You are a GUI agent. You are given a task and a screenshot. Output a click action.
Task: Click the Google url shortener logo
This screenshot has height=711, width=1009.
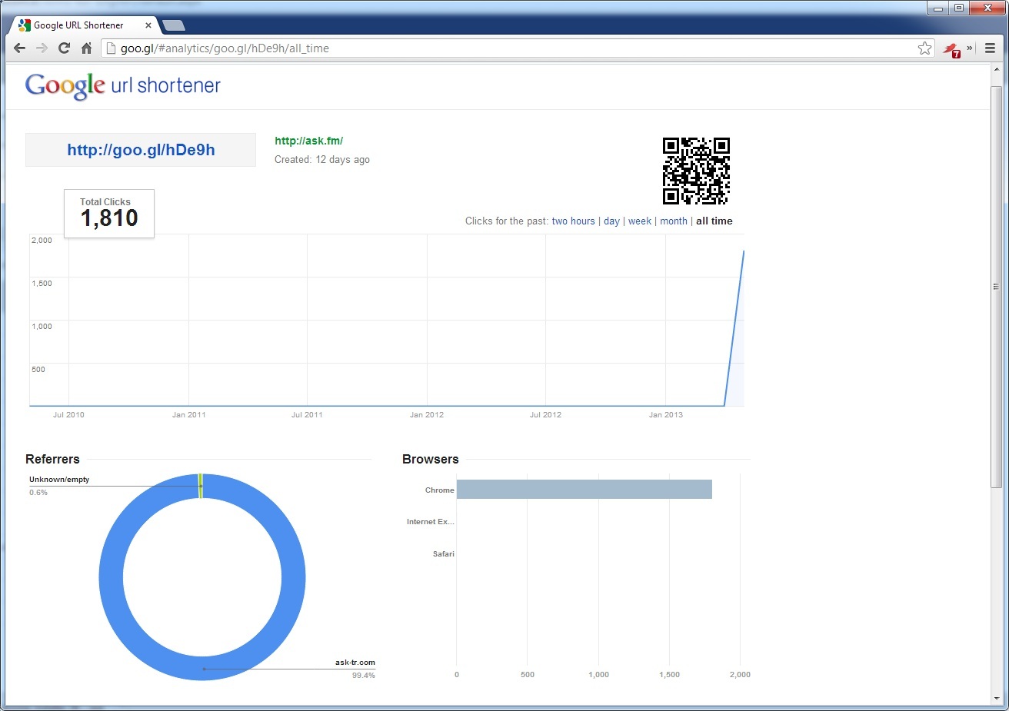point(123,85)
